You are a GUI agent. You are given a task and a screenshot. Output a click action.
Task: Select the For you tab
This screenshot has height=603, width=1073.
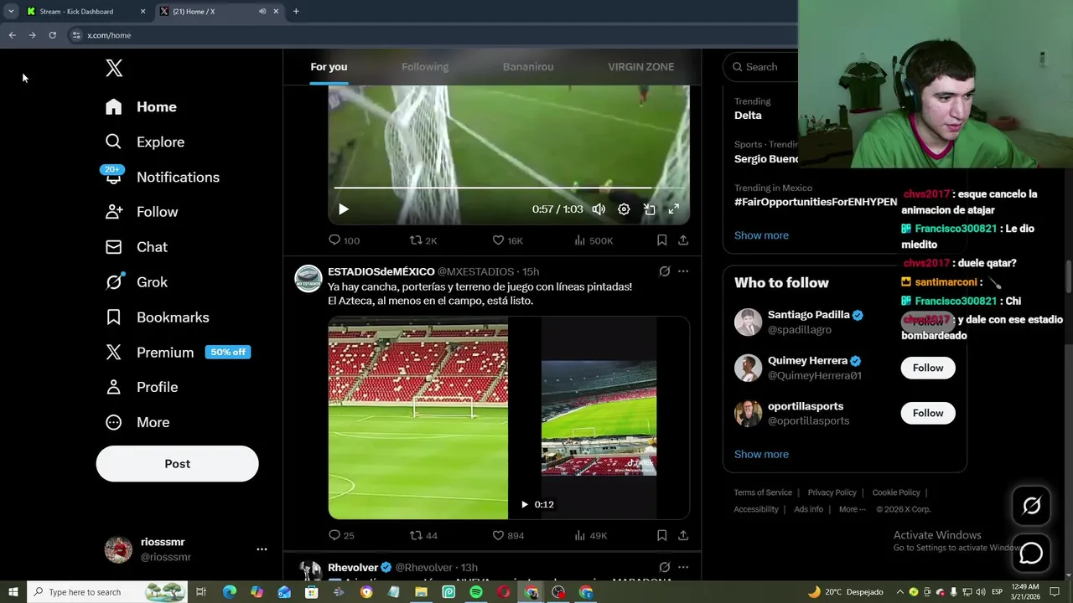329,67
